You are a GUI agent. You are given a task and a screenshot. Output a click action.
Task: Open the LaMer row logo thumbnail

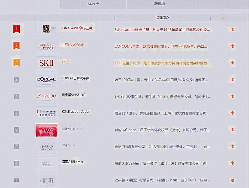tap(46, 163)
